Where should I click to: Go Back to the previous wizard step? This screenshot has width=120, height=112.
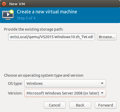pyautogui.click(x=80, y=105)
